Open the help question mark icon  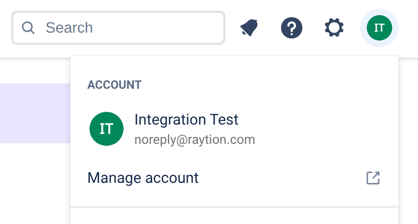(x=292, y=28)
